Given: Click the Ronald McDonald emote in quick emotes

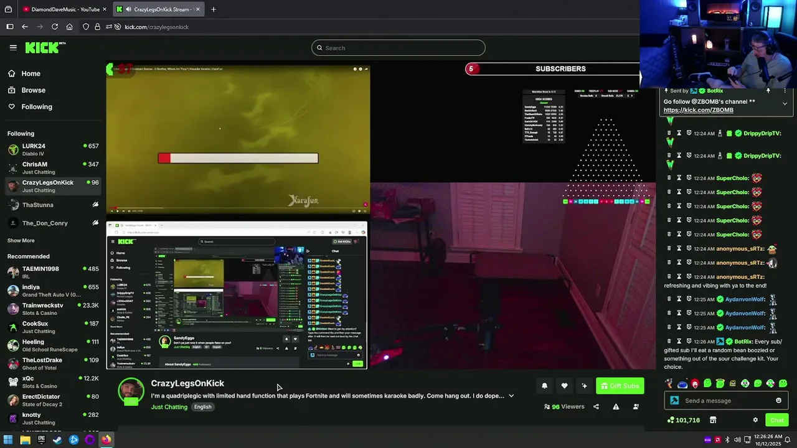Looking at the screenshot, I should (695, 384).
